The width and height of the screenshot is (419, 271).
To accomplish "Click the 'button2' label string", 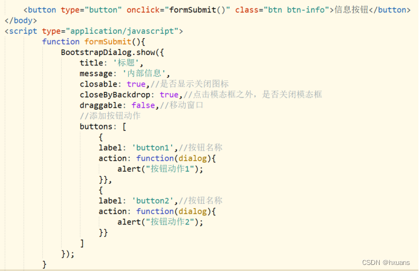I will [x=152, y=200].
